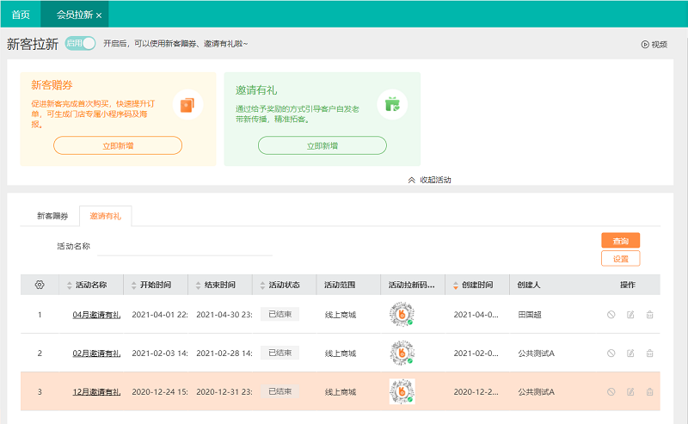Click the 邀请有礼 gift icon in the green card
This screenshot has width=688, height=424.
tap(392, 105)
